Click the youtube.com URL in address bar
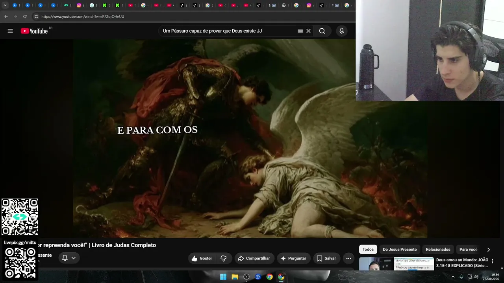504x283 pixels. pos(83,17)
